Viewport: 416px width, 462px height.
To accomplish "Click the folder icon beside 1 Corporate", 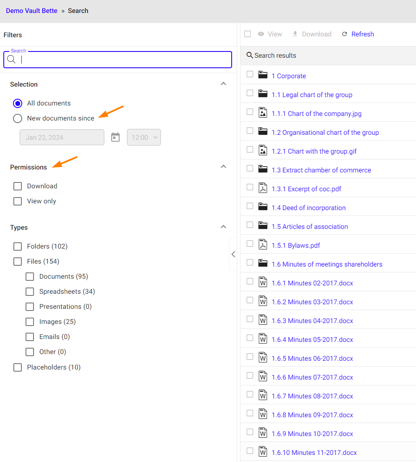I will point(263,75).
